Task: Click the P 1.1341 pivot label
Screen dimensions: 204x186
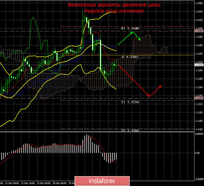Action: (130, 57)
